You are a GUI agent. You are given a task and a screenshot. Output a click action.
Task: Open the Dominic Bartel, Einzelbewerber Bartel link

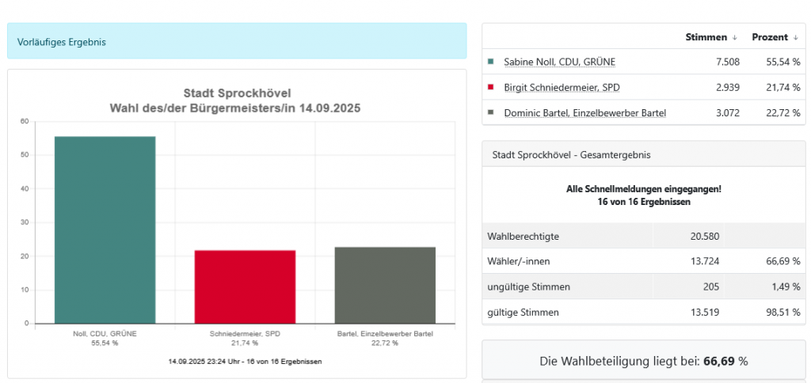pyautogui.click(x=584, y=113)
